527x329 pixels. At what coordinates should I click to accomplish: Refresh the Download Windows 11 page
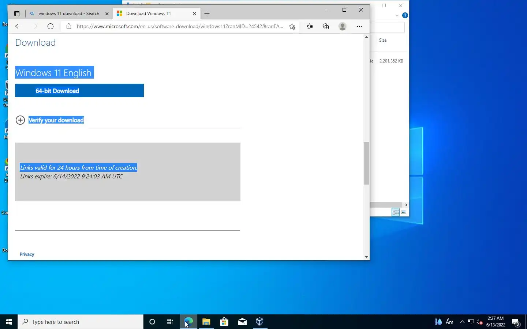[x=51, y=26]
